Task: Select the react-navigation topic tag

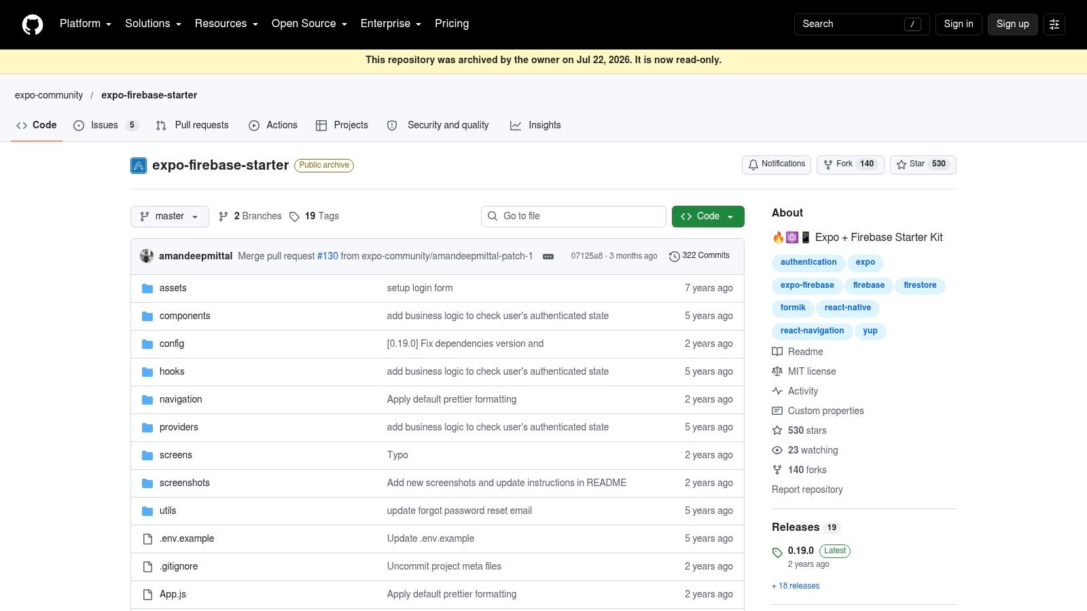Action: click(x=812, y=331)
